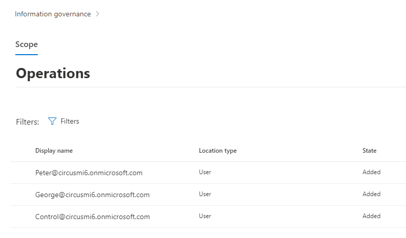This screenshot has width=406, height=238.
Task: Click the User location type in Peter's row
Action: click(x=205, y=172)
